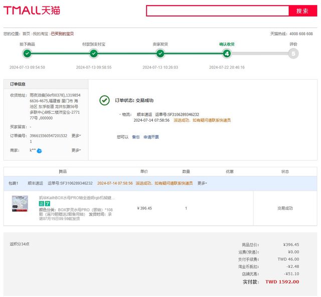
Task: Expand 更多 next to the order number
Action: tap(76, 136)
